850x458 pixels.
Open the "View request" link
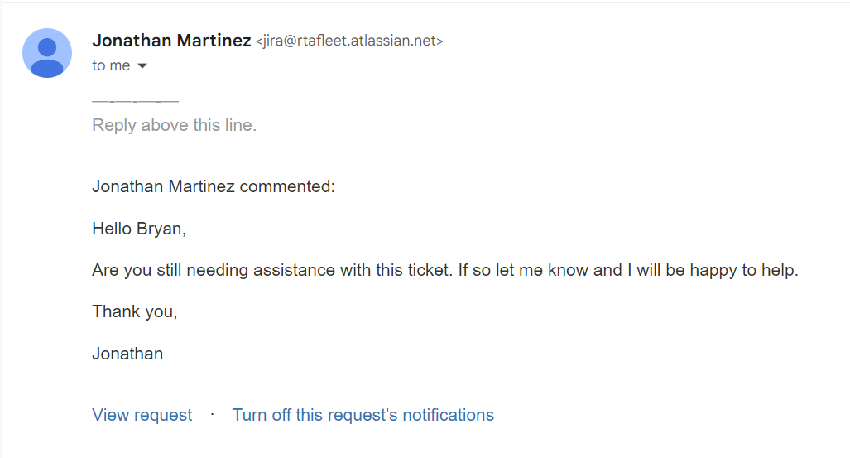142,415
